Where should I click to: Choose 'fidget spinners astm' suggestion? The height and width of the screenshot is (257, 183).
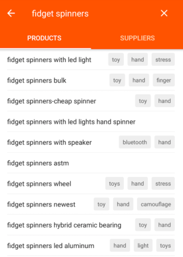(x=38, y=163)
